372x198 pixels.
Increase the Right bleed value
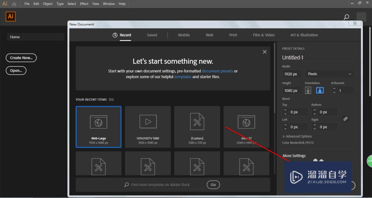[x=315, y=125]
